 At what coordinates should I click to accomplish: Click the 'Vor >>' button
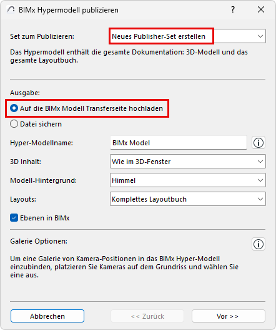click(x=229, y=316)
